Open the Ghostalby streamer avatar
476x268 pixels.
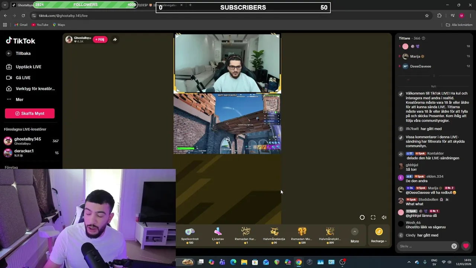tap(69, 39)
